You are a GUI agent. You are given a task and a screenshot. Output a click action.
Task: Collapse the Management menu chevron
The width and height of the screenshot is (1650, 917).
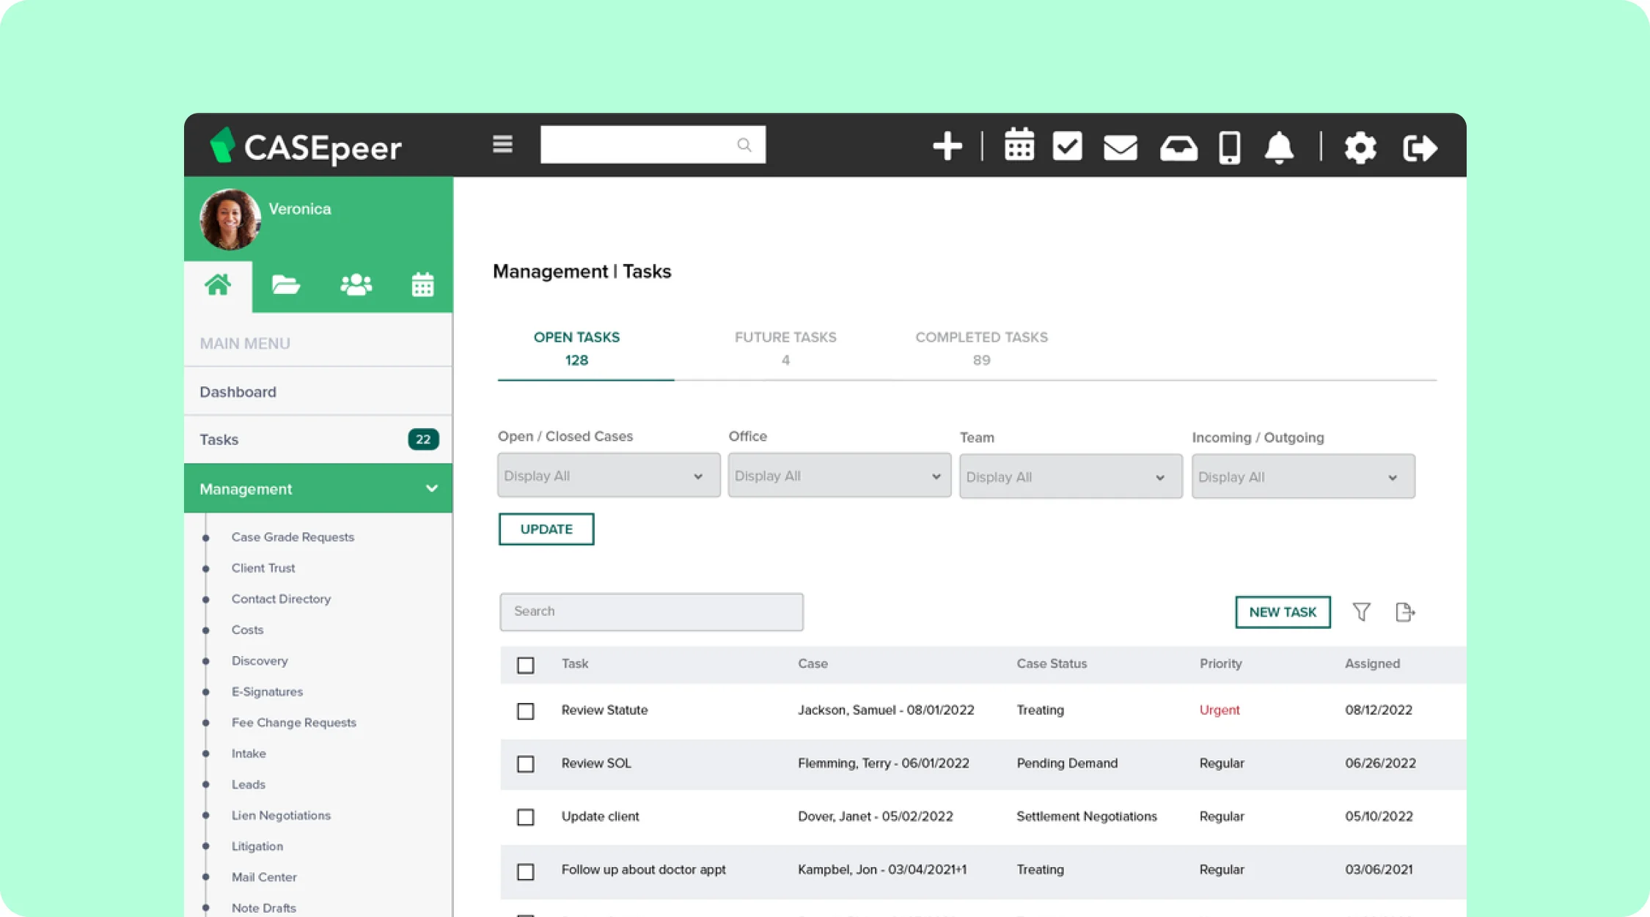(x=431, y=488)
